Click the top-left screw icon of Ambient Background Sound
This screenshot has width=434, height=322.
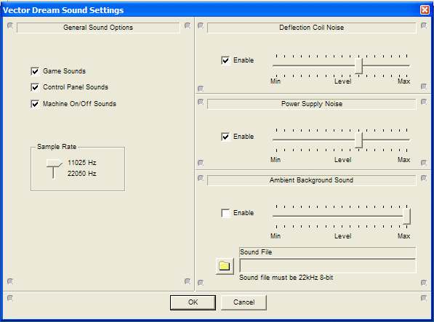coord(201,178)
